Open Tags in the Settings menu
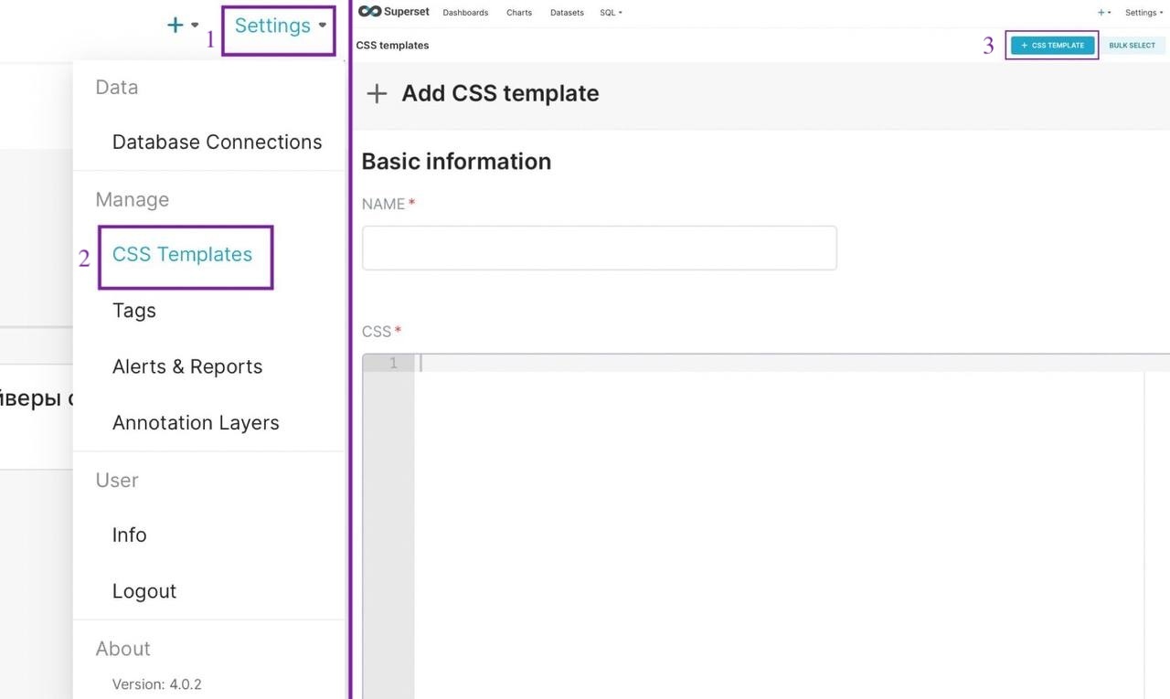Viewport: 1170px width, 699px height. (x=134, y=311)
